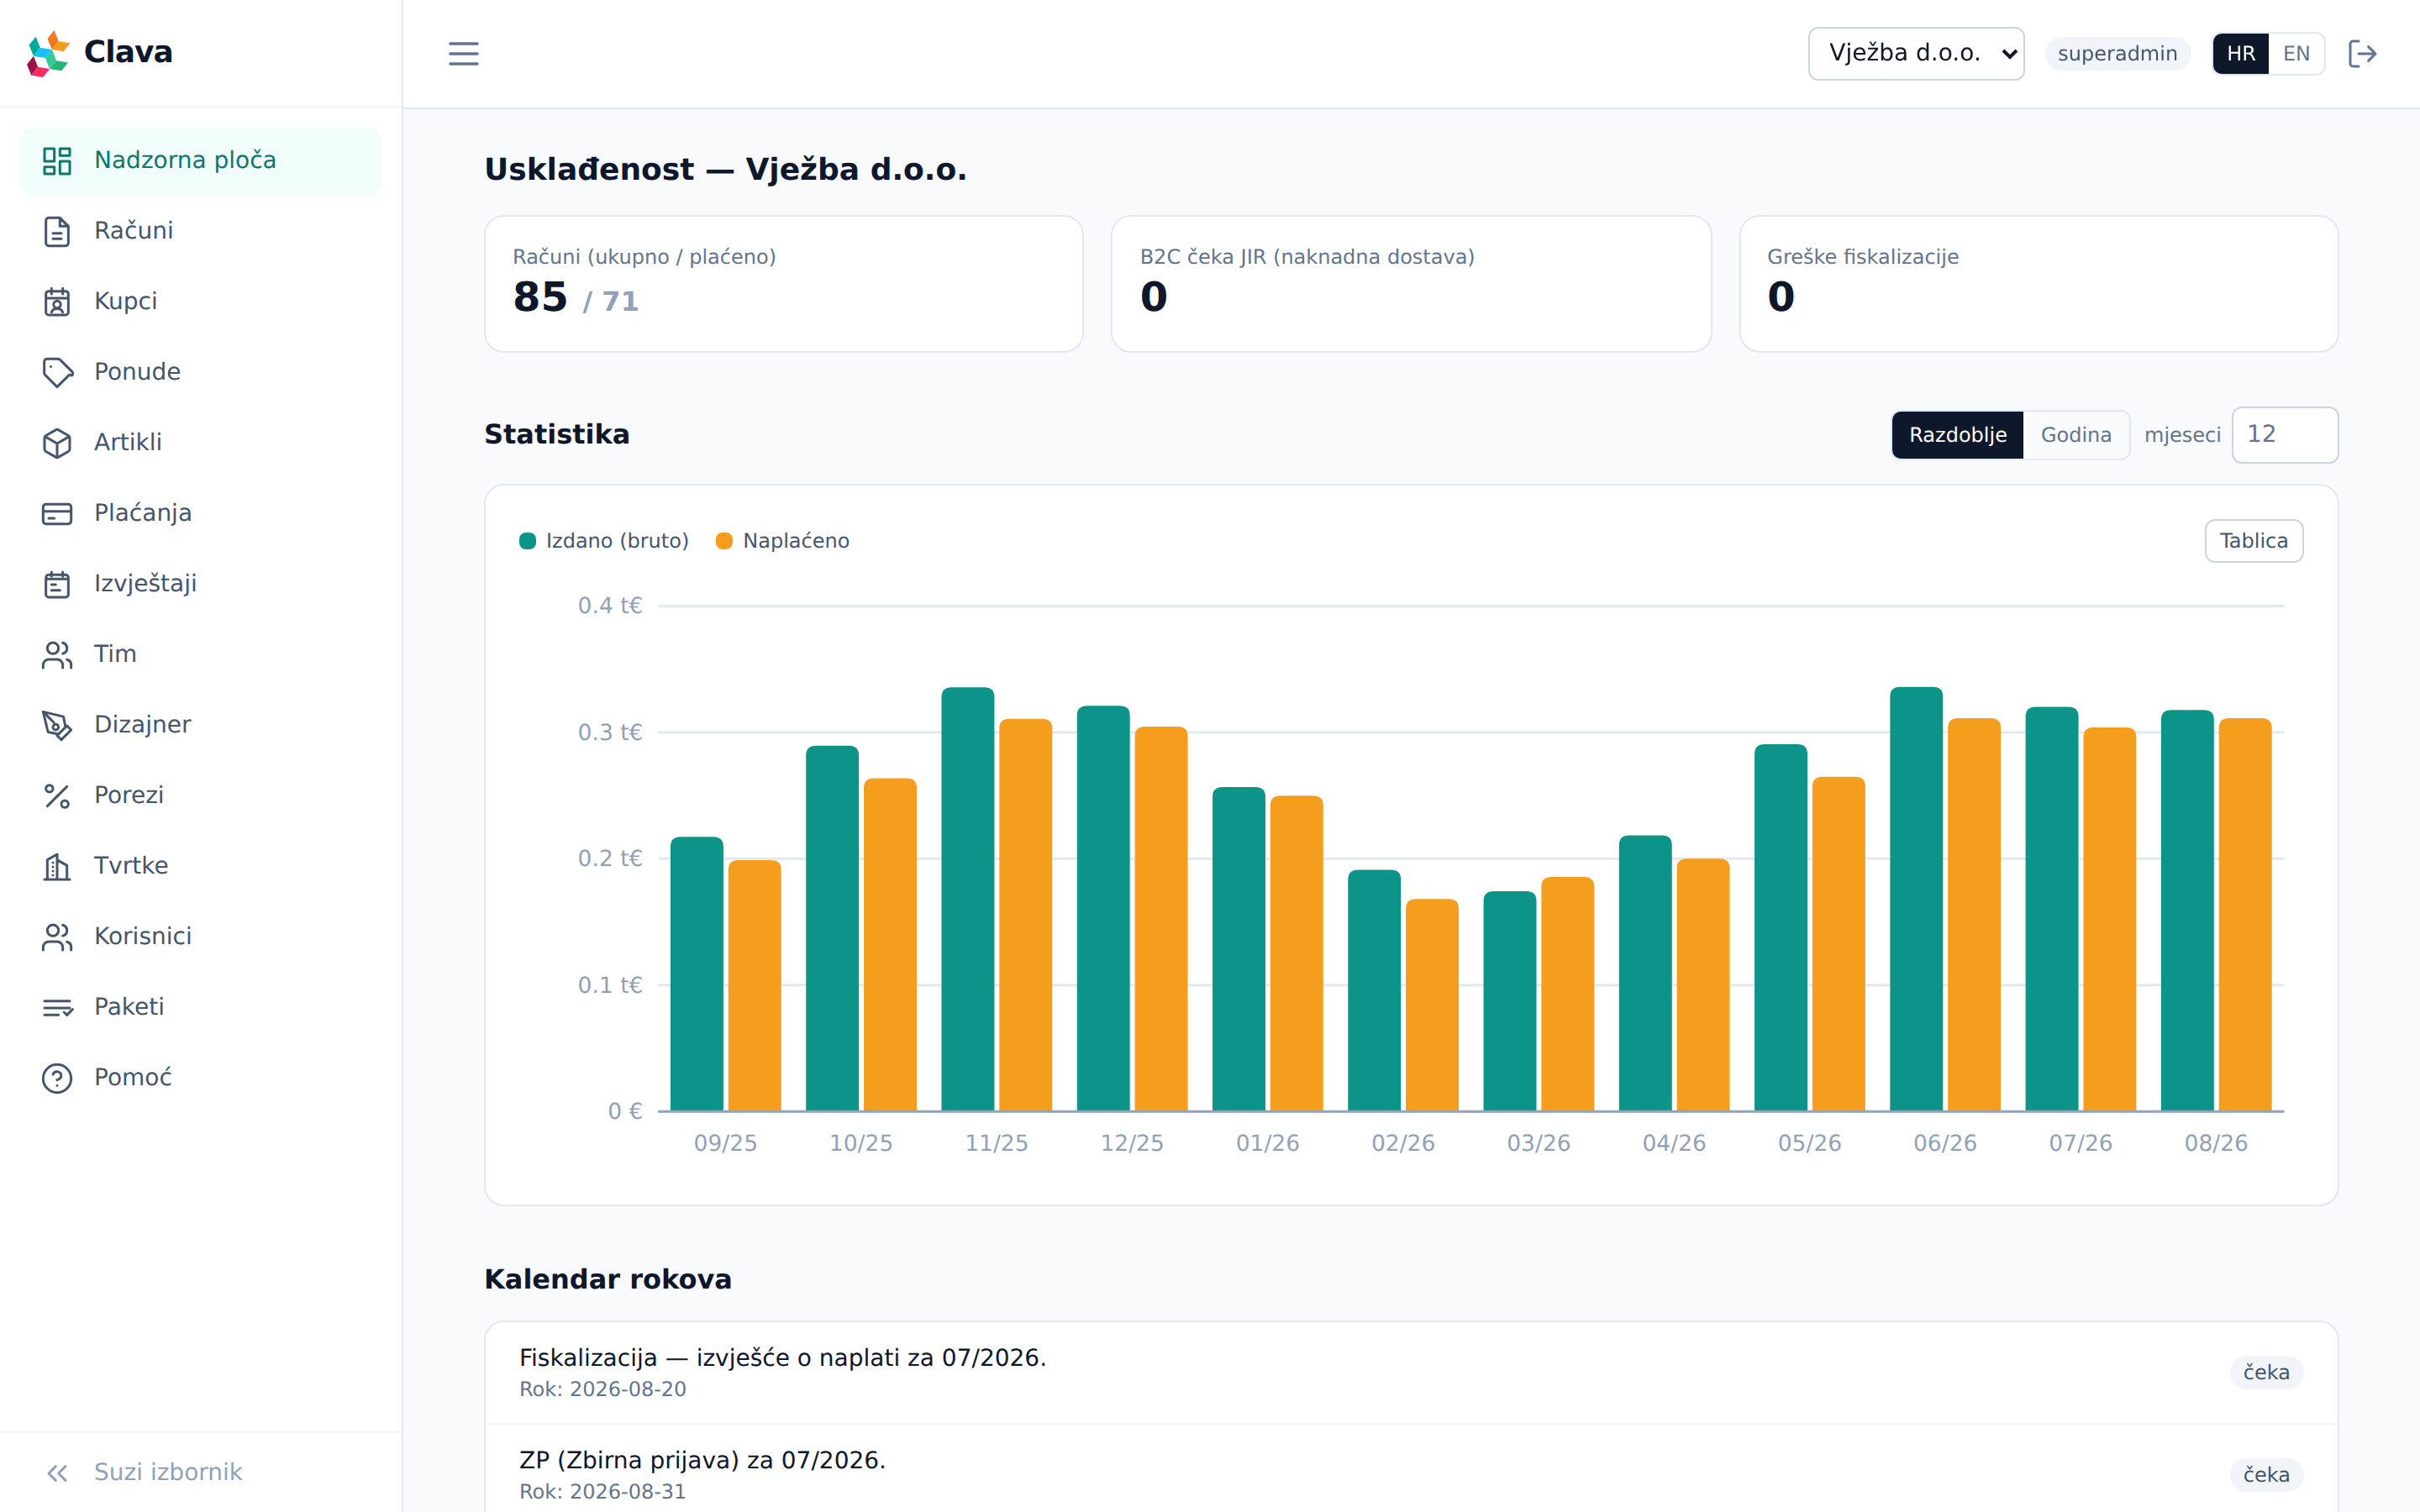Toggle Naplaćeno legend series

[x=783, y=541]
